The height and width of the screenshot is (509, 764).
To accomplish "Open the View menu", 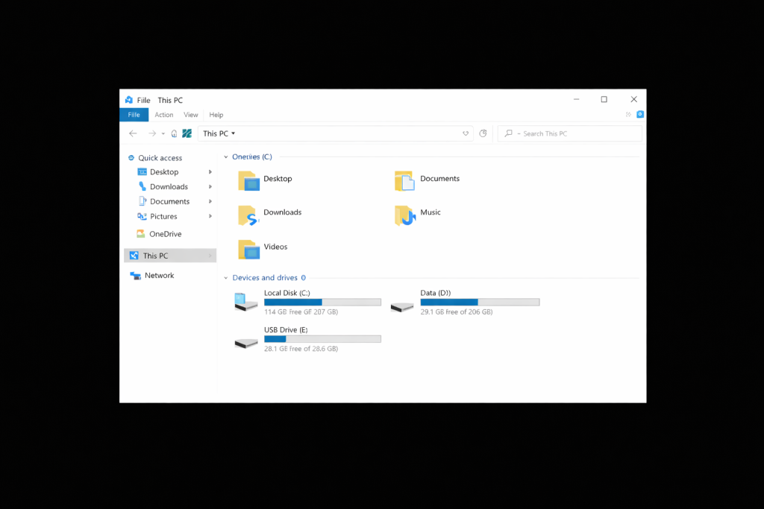I will point(191,115).
